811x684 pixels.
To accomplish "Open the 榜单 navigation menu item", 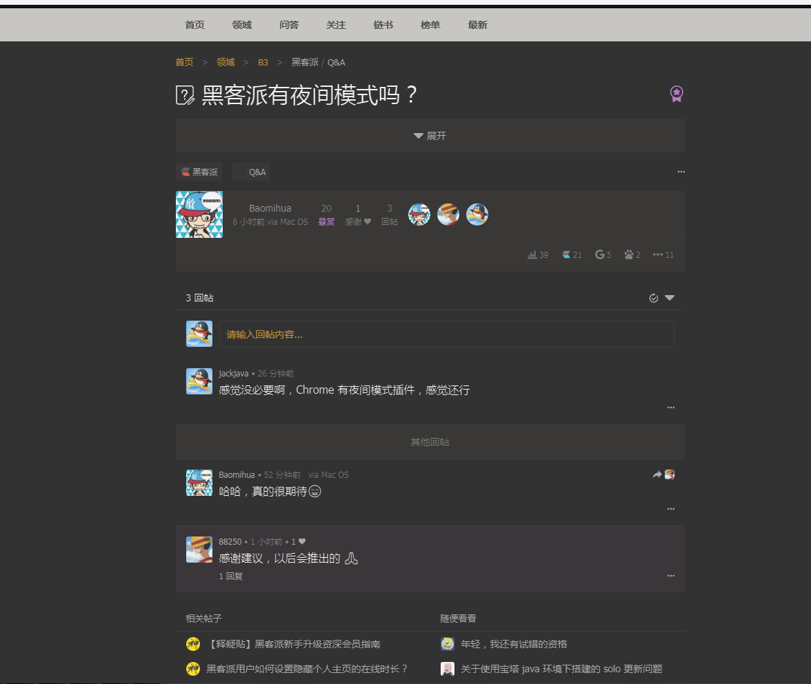I will [x=430, y=25].
